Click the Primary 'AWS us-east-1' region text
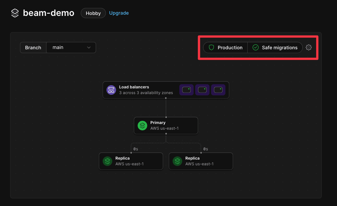 [x=164, y=128]
